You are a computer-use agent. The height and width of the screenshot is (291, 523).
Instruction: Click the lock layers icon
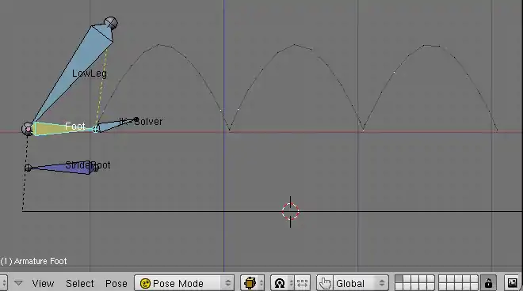point(488,283)
